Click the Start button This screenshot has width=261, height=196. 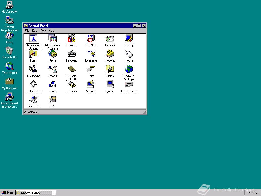click(7, 193)
